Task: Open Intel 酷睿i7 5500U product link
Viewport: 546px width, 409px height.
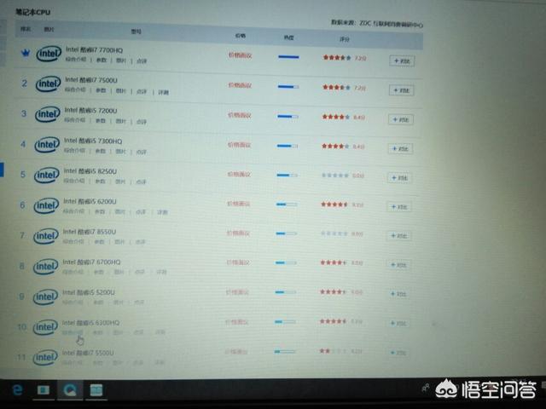Action: pyautogui.click(x=88, y=353)
